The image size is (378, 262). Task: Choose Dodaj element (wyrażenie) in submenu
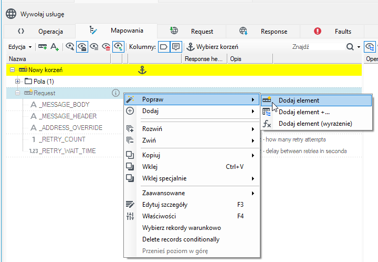coord(316,124)
